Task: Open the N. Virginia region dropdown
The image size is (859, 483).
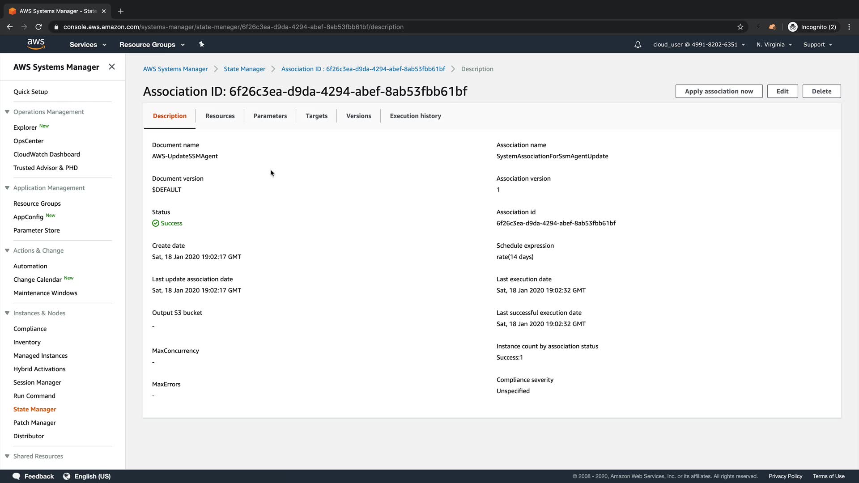Action: point(774,45)
